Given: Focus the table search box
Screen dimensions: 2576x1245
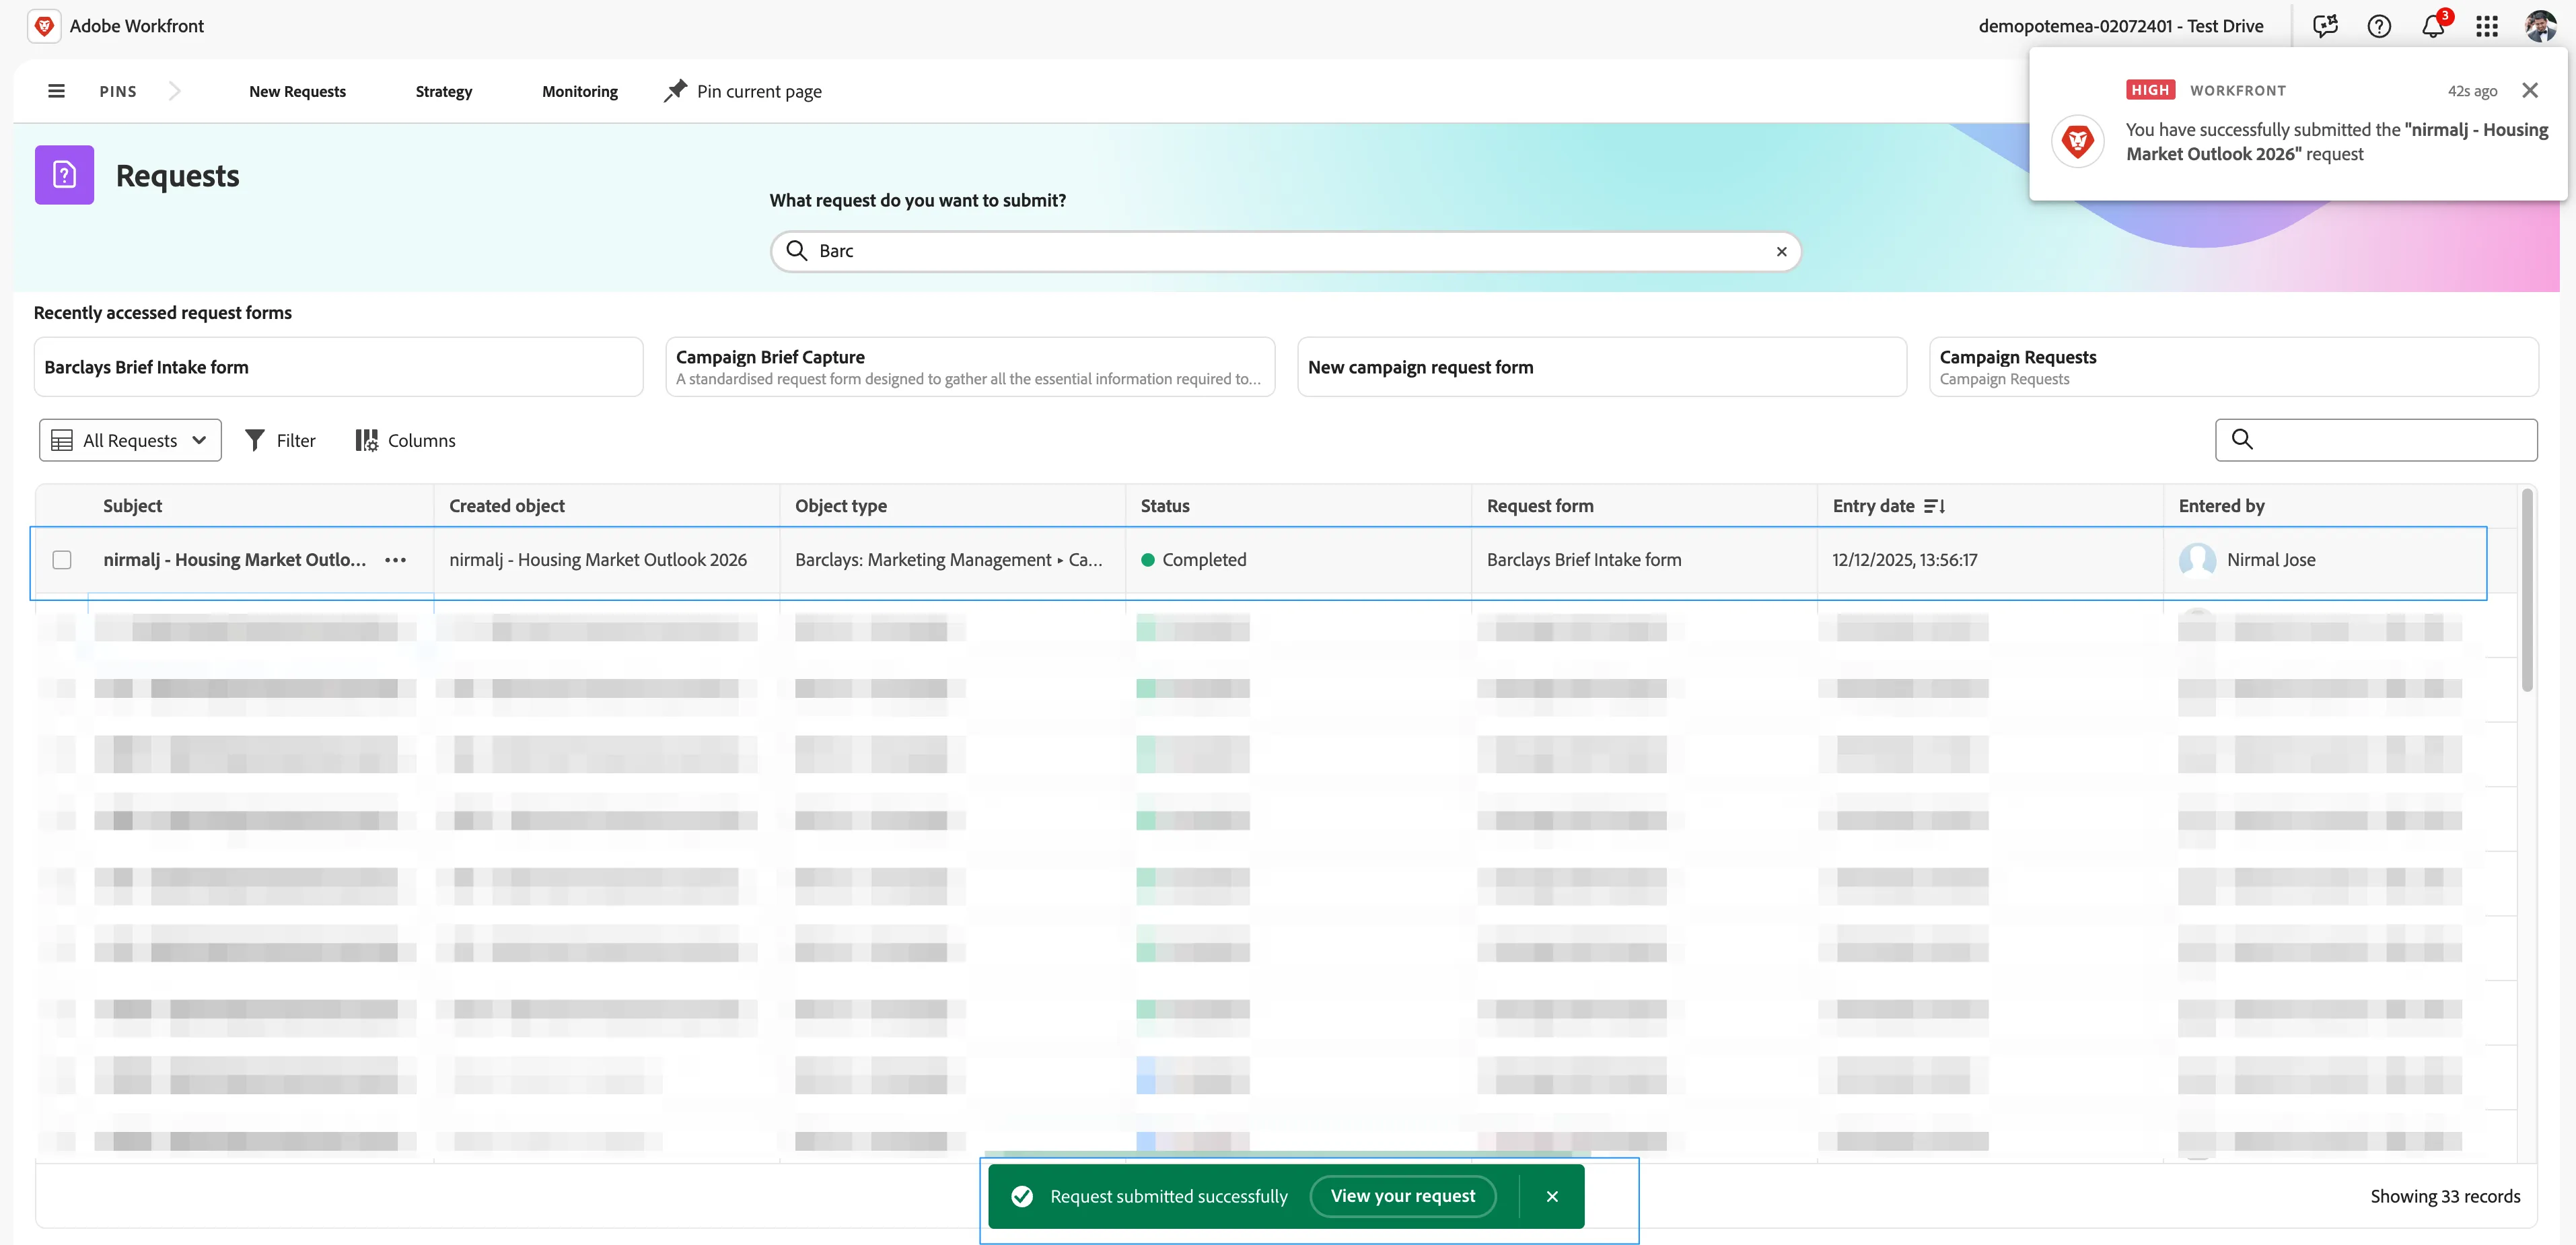Looking at the screenshot, I should 2376,440.
